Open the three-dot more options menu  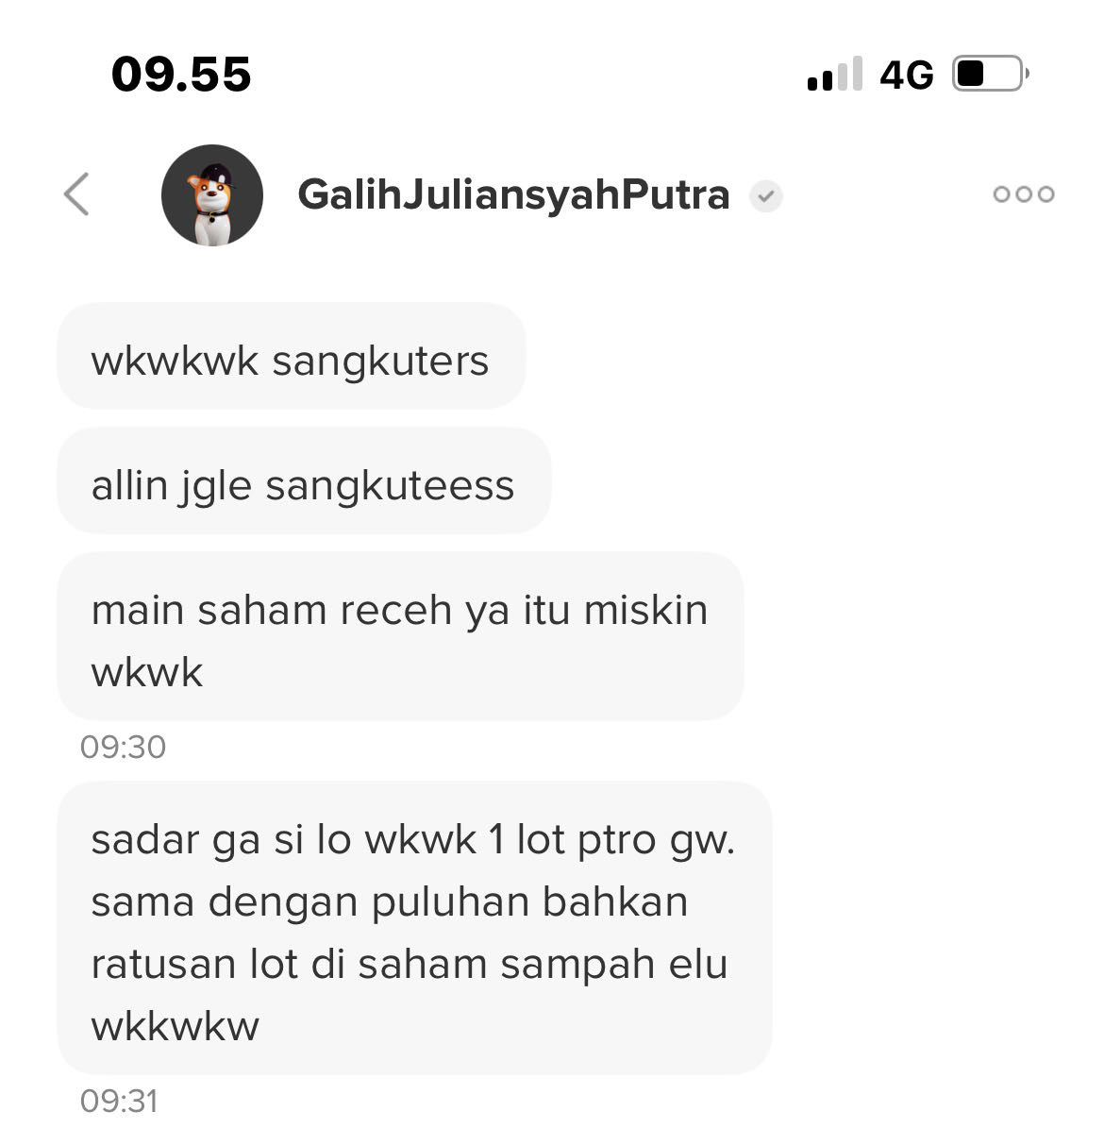[x=1024, y=194]
